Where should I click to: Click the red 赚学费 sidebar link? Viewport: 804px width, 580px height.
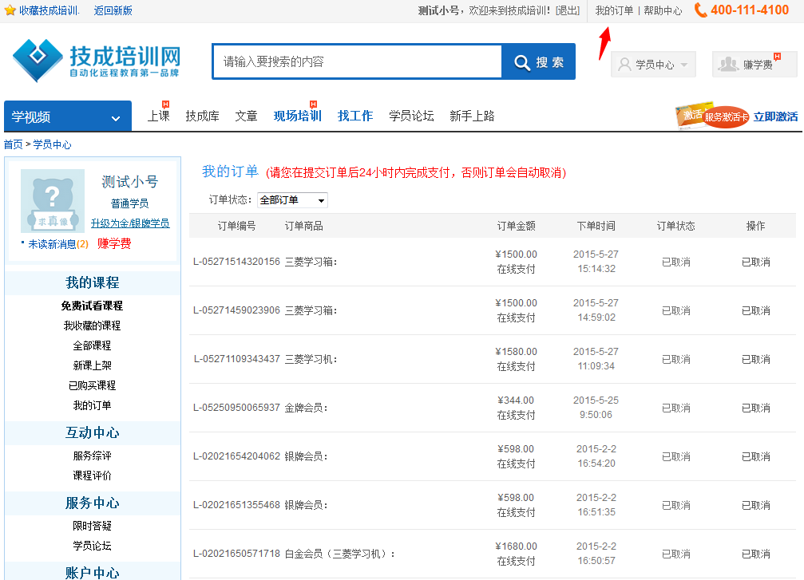114,244
